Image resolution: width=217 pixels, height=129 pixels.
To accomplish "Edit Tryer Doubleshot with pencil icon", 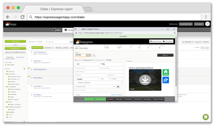I will click(x=46, y=52).
